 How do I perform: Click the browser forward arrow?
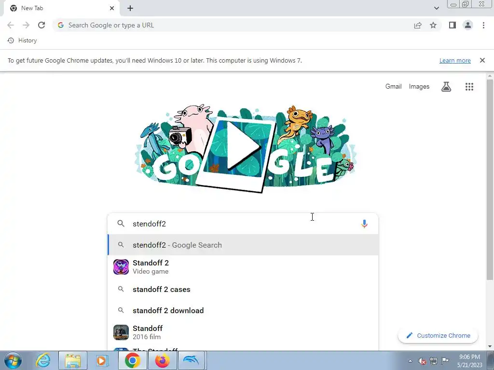[26, 25]
